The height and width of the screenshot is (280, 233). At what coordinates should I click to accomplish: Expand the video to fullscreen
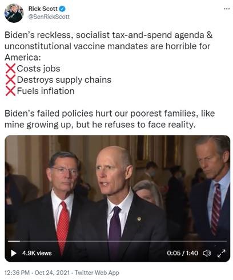(221, 253)
